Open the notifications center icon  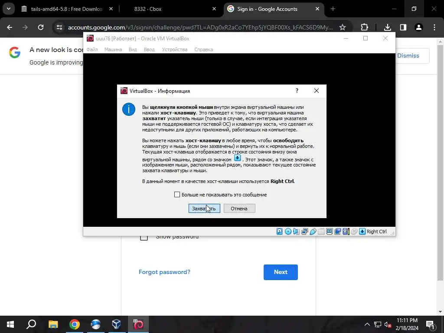431,324
